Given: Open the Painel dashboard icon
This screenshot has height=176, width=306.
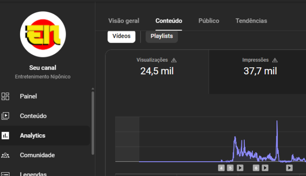Looking at the screenshot, I should (x=5, y=96).
